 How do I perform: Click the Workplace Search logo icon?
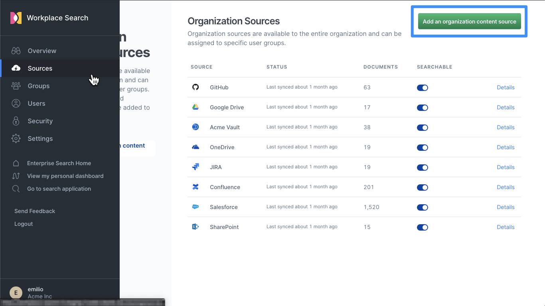pos(16,18)
